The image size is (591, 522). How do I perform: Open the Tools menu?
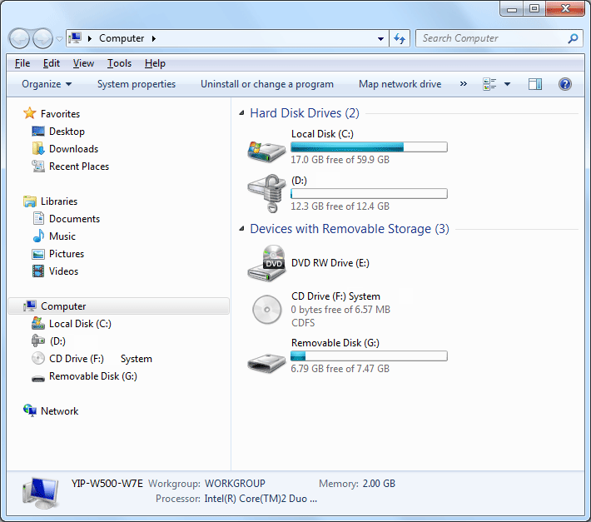(119, 63)
